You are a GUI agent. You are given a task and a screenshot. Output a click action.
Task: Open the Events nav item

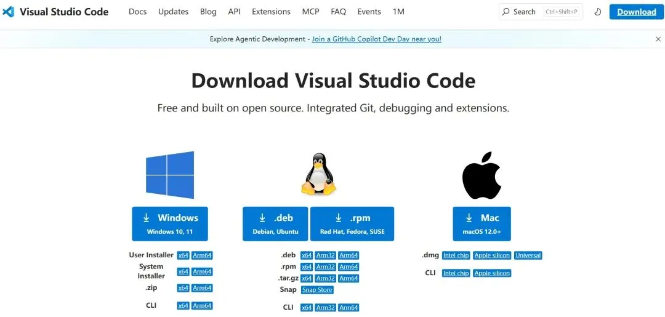pyautogui.click(x=369, y=12)
